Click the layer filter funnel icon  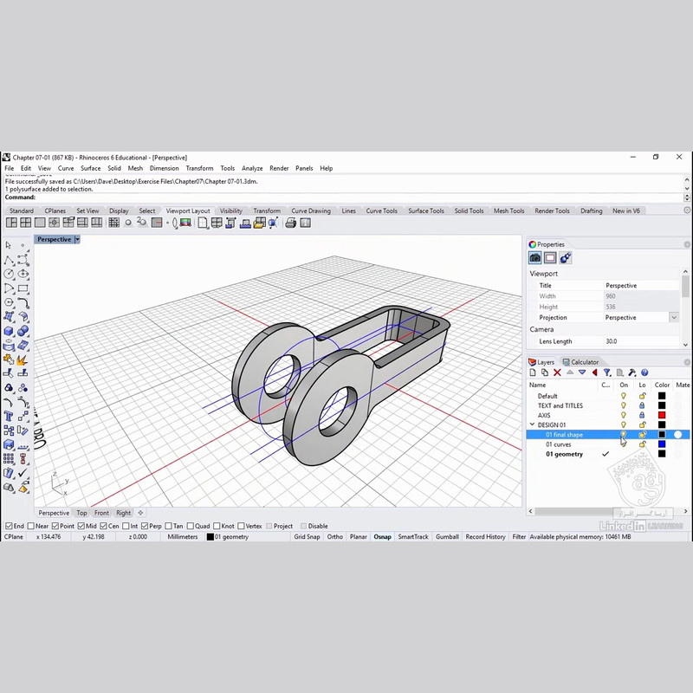coord(606,373)
